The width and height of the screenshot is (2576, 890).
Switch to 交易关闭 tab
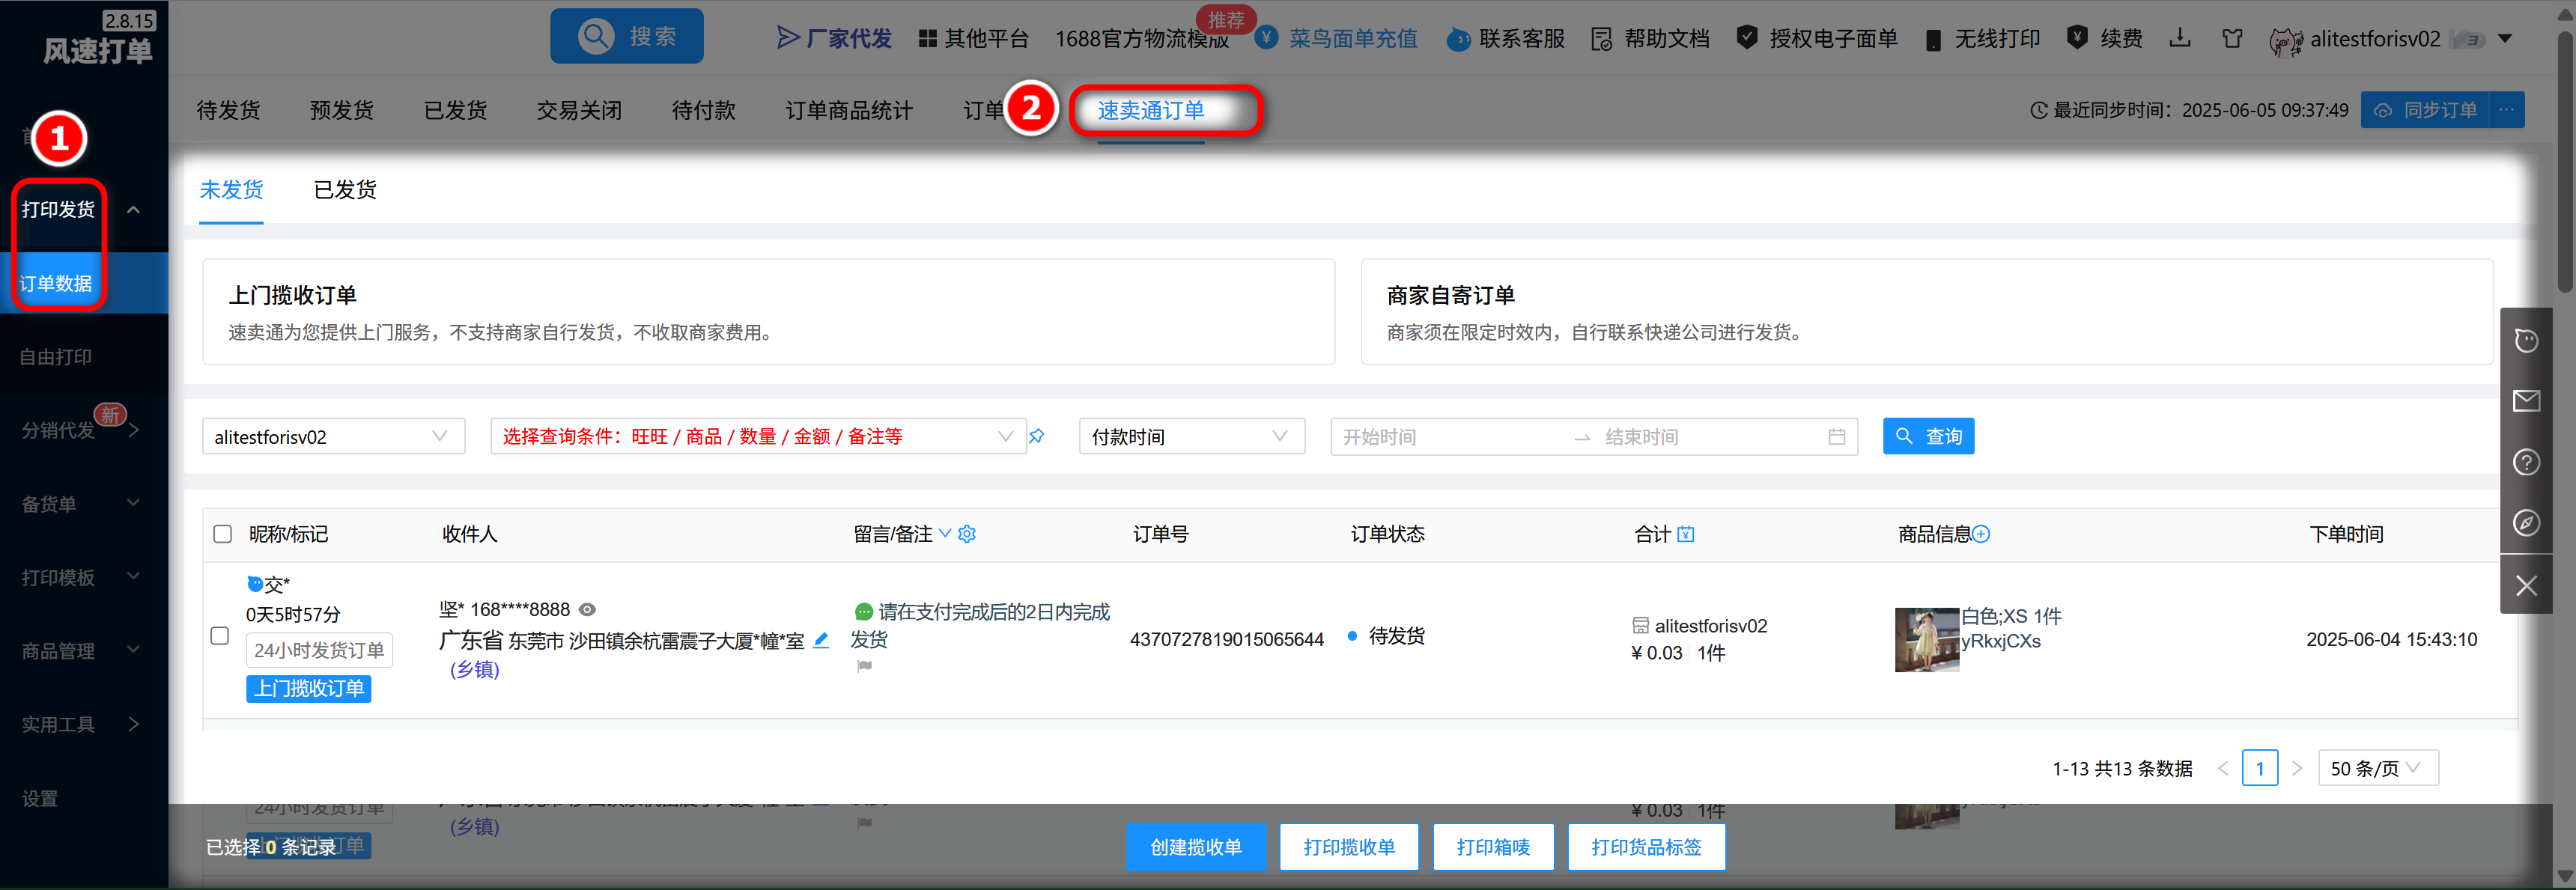(579, 110)
